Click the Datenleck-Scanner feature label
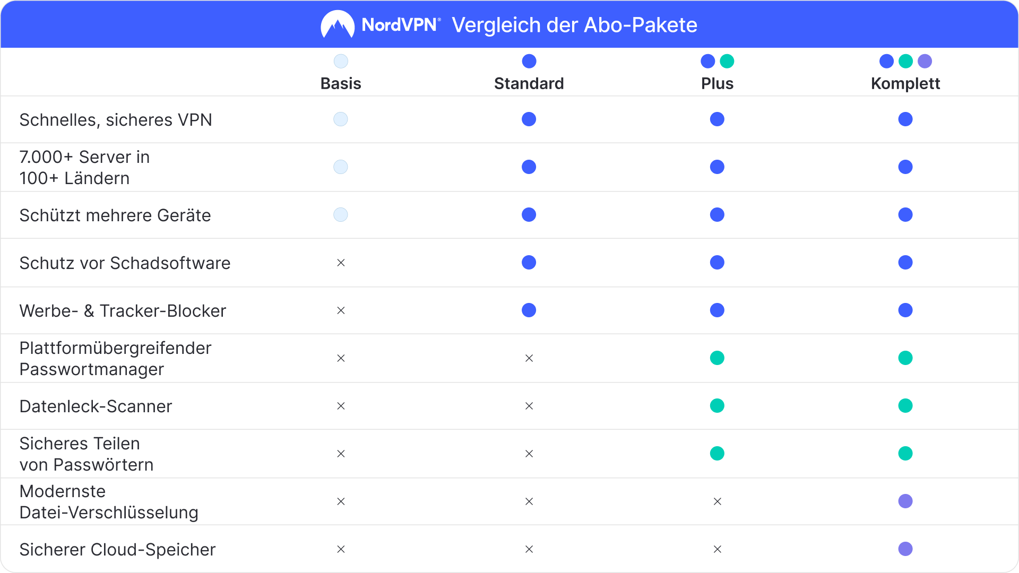The height and width of the screenshot is (573, 1019). pos(96,406)
